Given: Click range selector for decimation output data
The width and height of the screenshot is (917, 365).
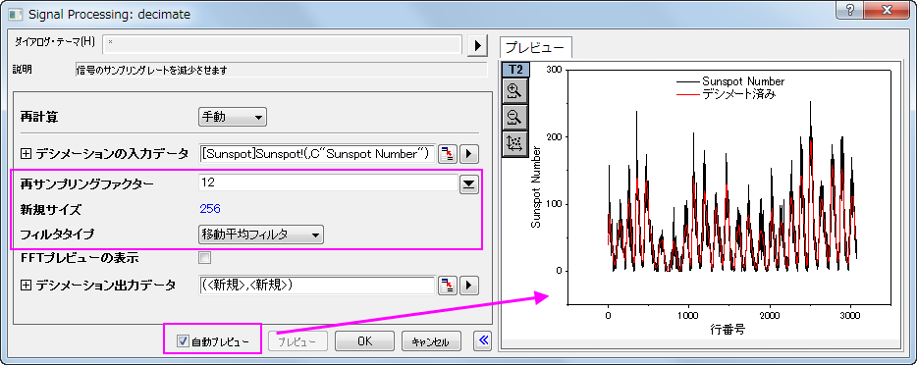Looking at the screenshot, I should click(x=448, y=285).
